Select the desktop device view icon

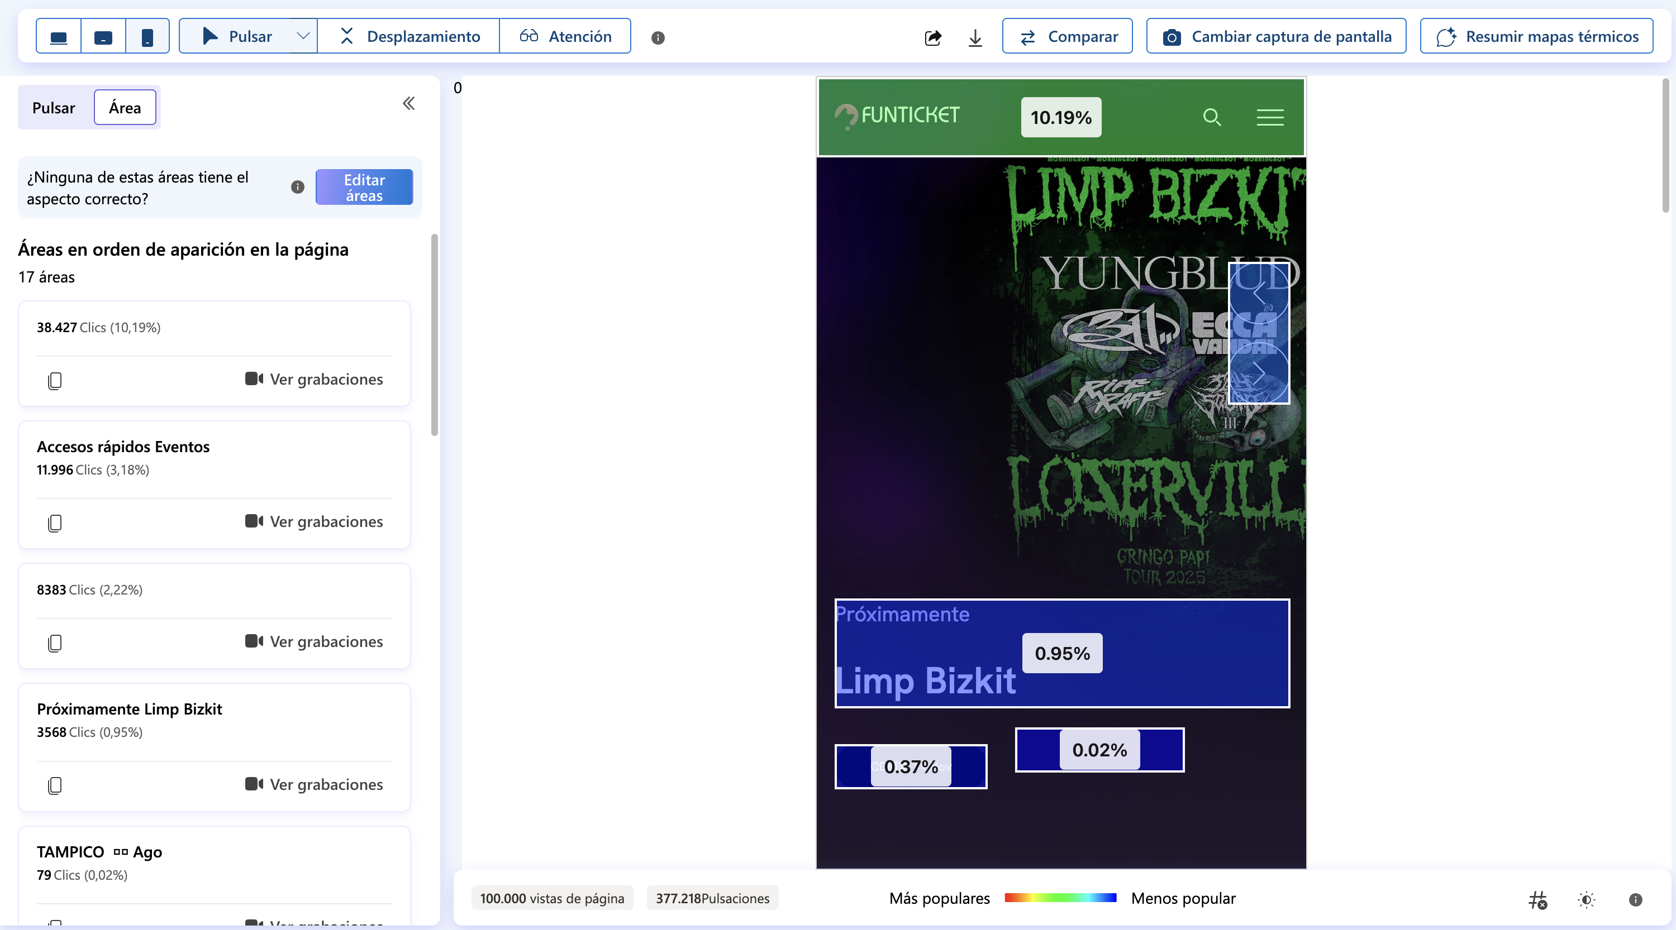click(58, 36)
